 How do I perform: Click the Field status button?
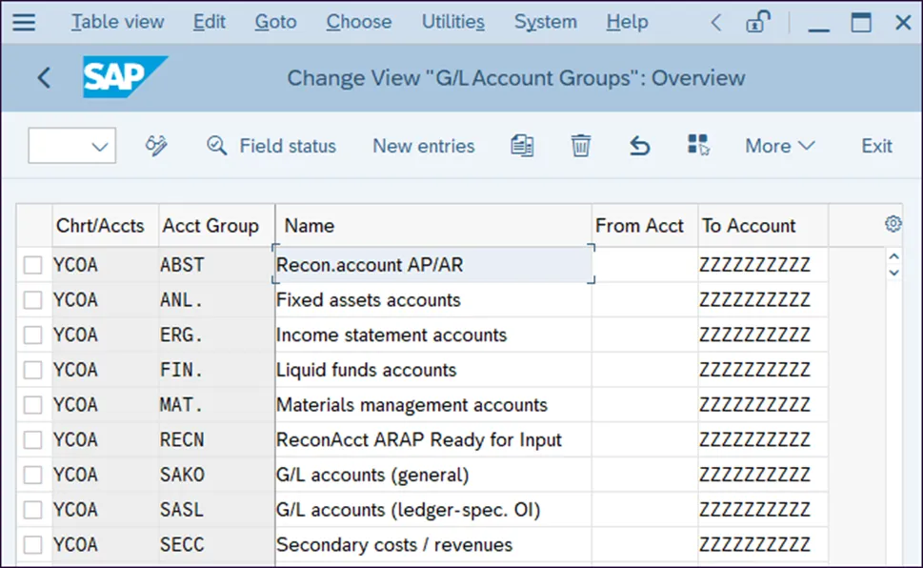click(x=272, y=146)
